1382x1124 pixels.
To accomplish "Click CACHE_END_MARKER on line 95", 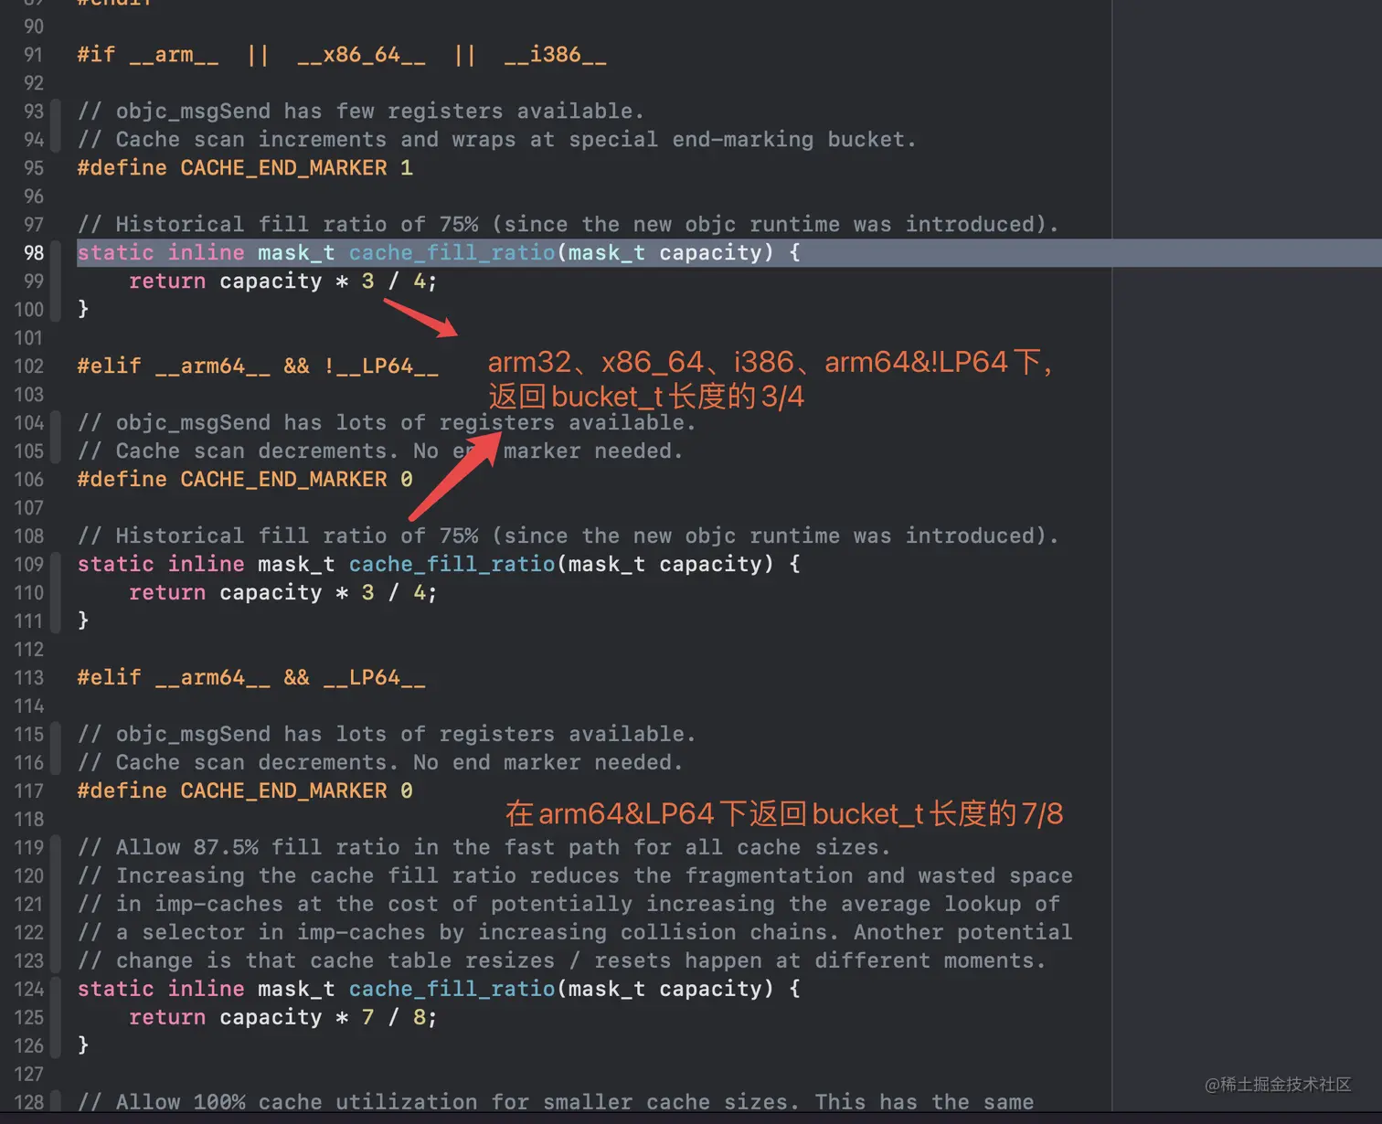I will [x=283, y=168].
